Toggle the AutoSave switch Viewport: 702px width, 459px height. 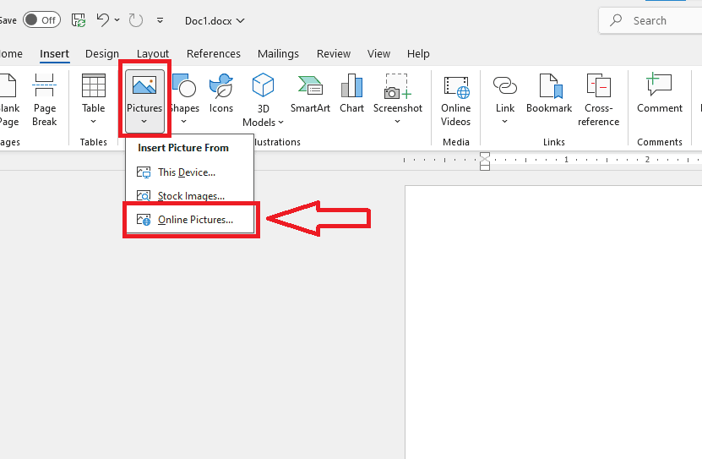(41, 20)
